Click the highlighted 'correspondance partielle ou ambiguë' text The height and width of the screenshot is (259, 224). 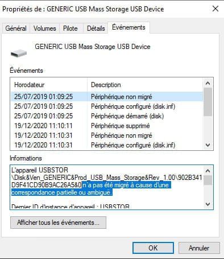62,192
